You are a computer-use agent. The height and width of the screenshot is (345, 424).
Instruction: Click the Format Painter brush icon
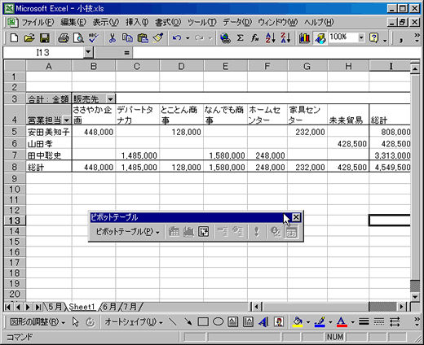point(157,38)
